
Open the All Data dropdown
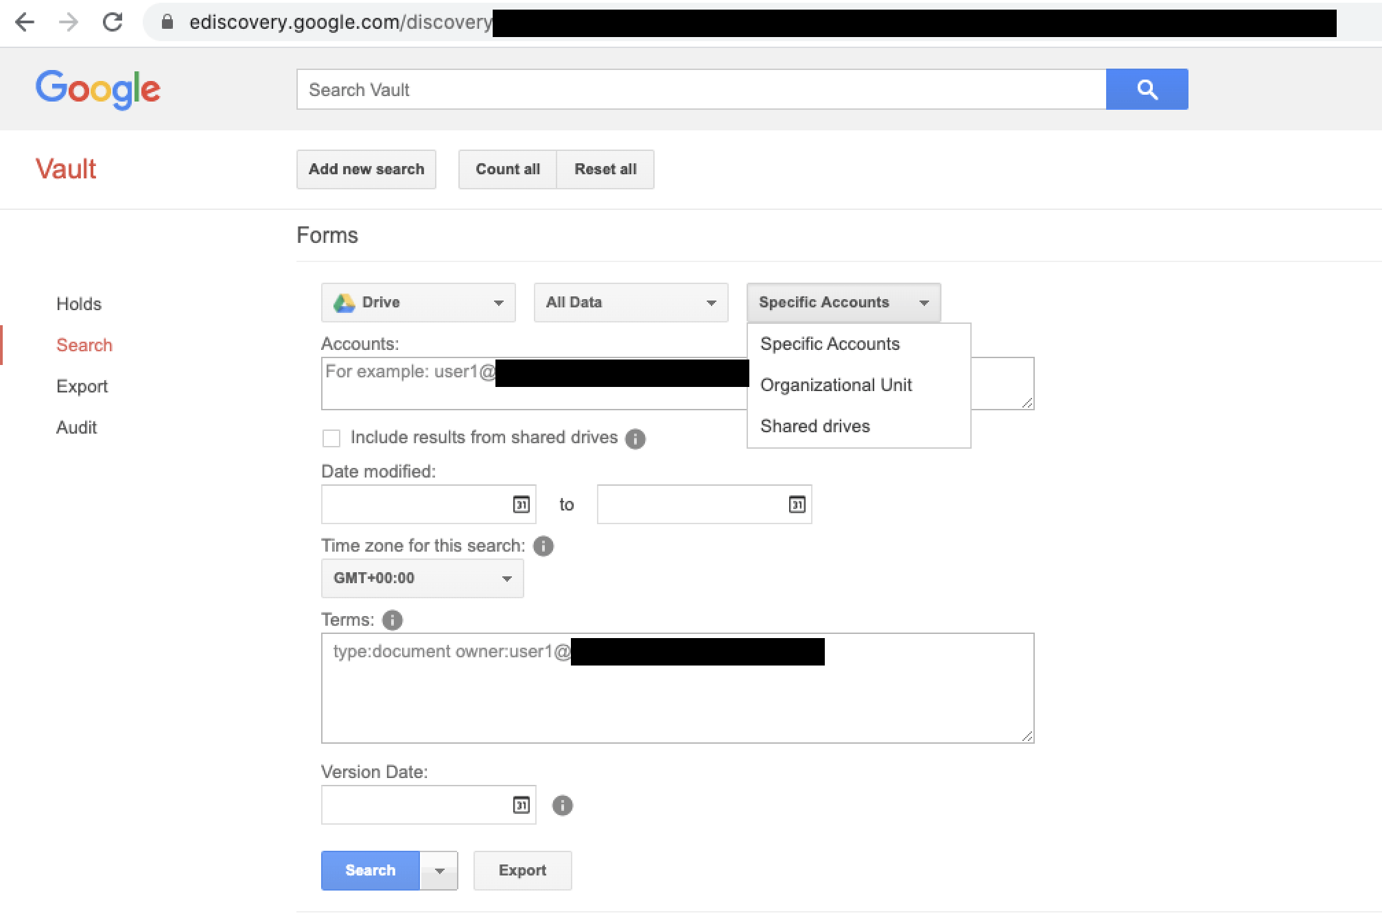point(630,302)
